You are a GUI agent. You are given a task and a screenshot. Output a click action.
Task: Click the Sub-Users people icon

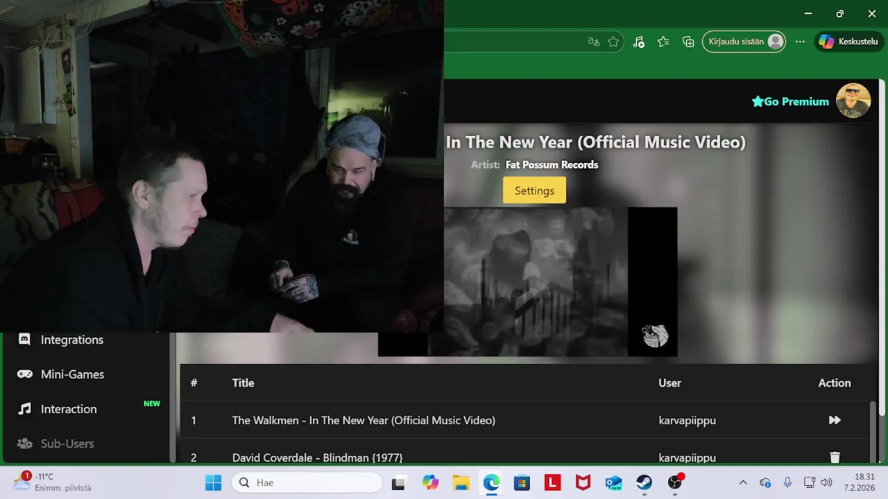[24, 444]
